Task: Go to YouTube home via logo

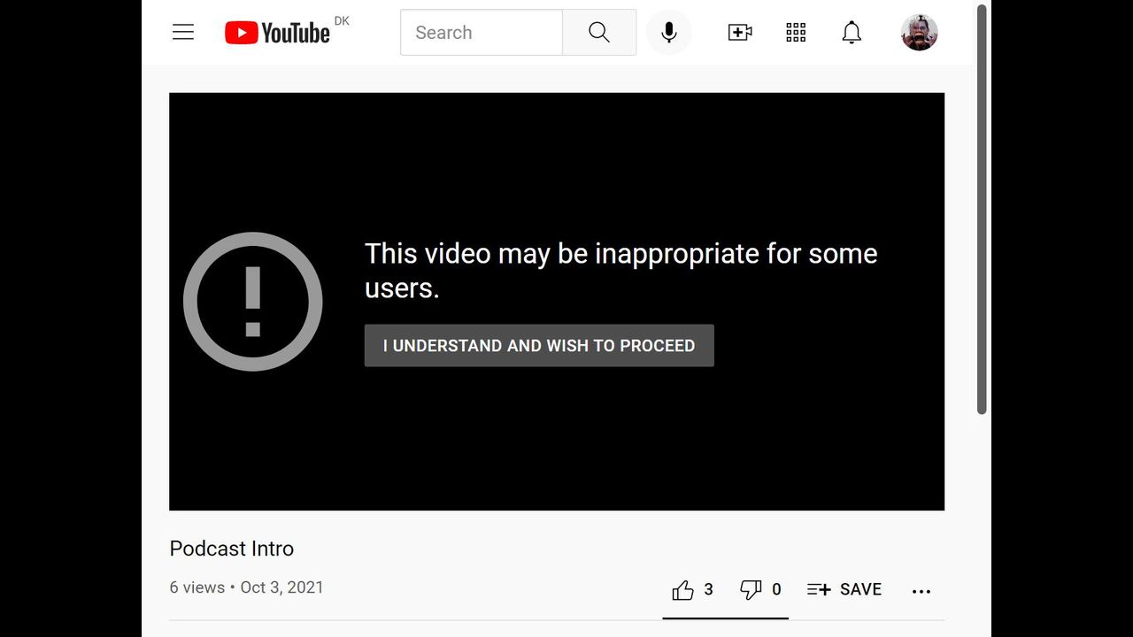Action: [x=277, y=33]
